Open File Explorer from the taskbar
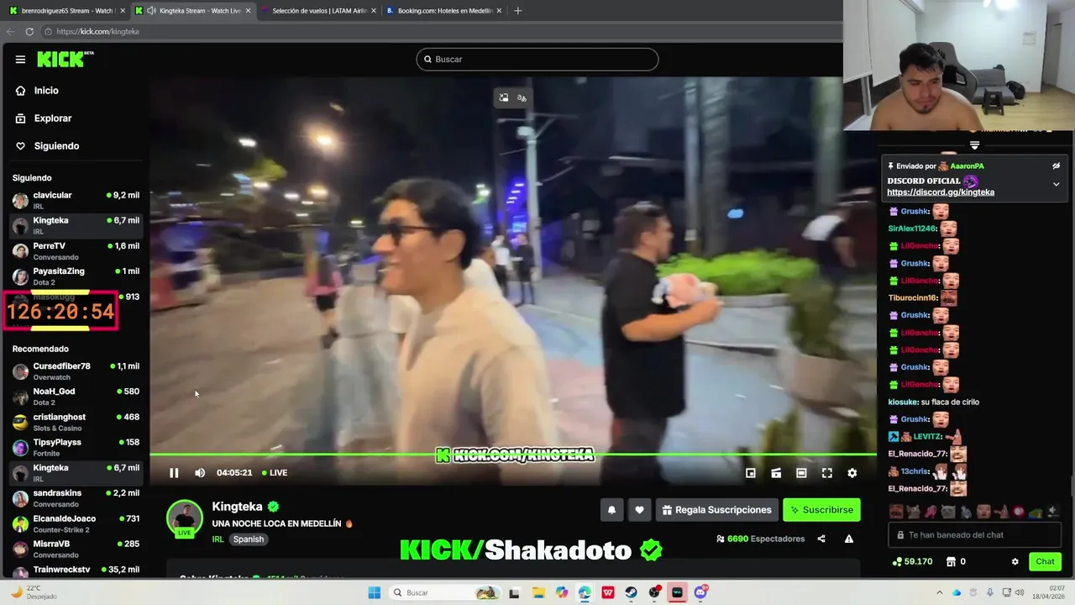Image resolution: width=1075 pixels, height=605 pixels. click(x=538, y=592)
